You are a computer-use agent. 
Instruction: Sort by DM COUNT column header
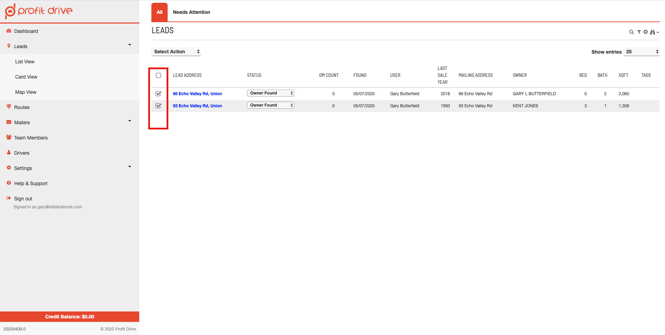(x=329, y=75)
